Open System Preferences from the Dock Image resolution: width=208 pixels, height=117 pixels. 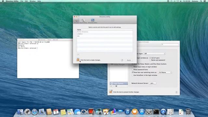tap(149, 112)
